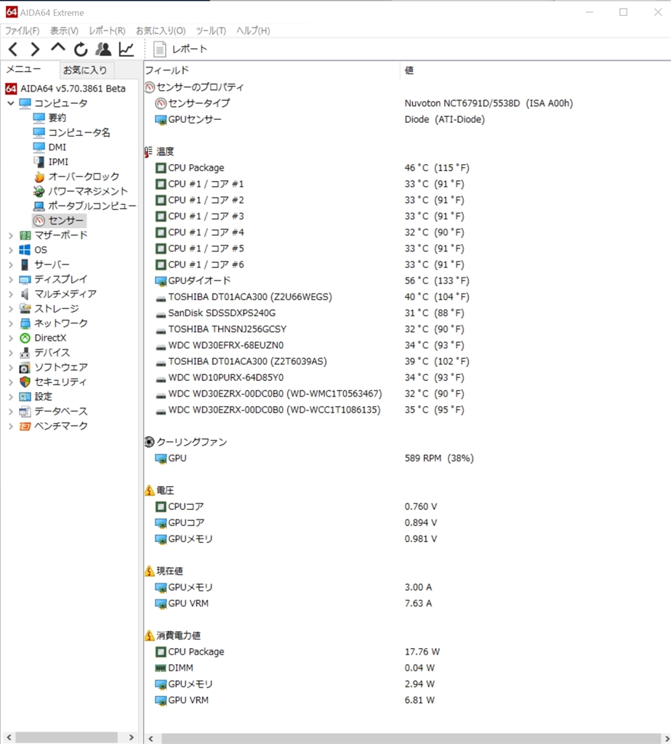Open the ヘルプ(H) menu
671x744 pixels.
(x=253, y=31)
